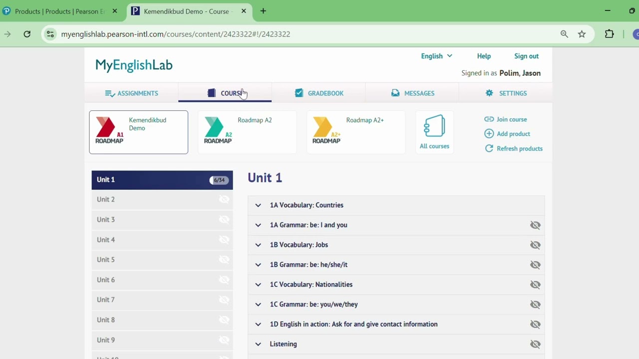Click the Settings gear icon
The image size is (639, 359).
[489, 93]
